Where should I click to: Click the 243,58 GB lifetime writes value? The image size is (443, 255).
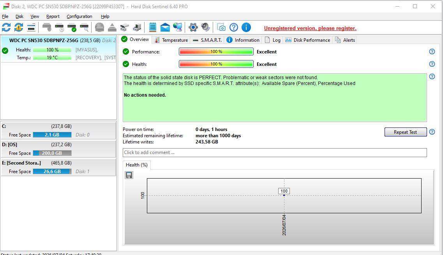[x=206, y=142]
